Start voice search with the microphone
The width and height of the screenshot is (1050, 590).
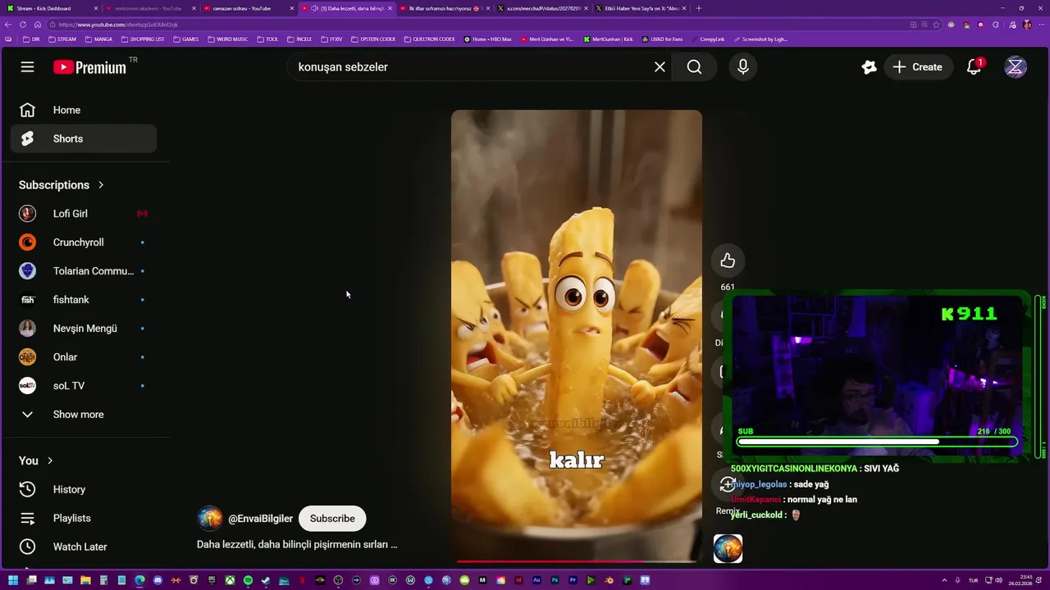click(x=743, y=67)
